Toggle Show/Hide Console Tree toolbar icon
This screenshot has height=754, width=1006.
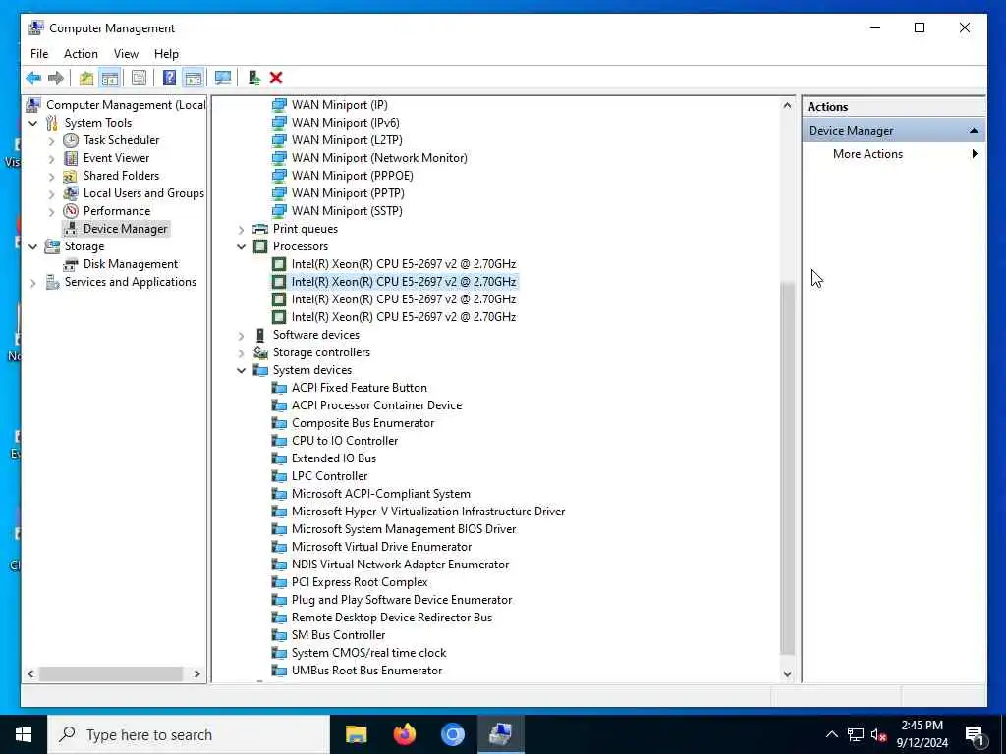click(110, 79)
